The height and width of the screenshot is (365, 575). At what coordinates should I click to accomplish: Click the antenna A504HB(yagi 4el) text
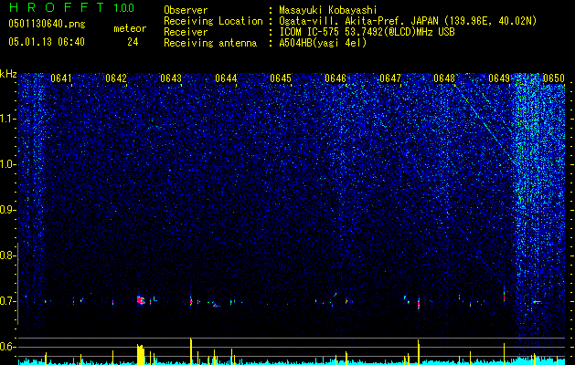tap(323, 43)
